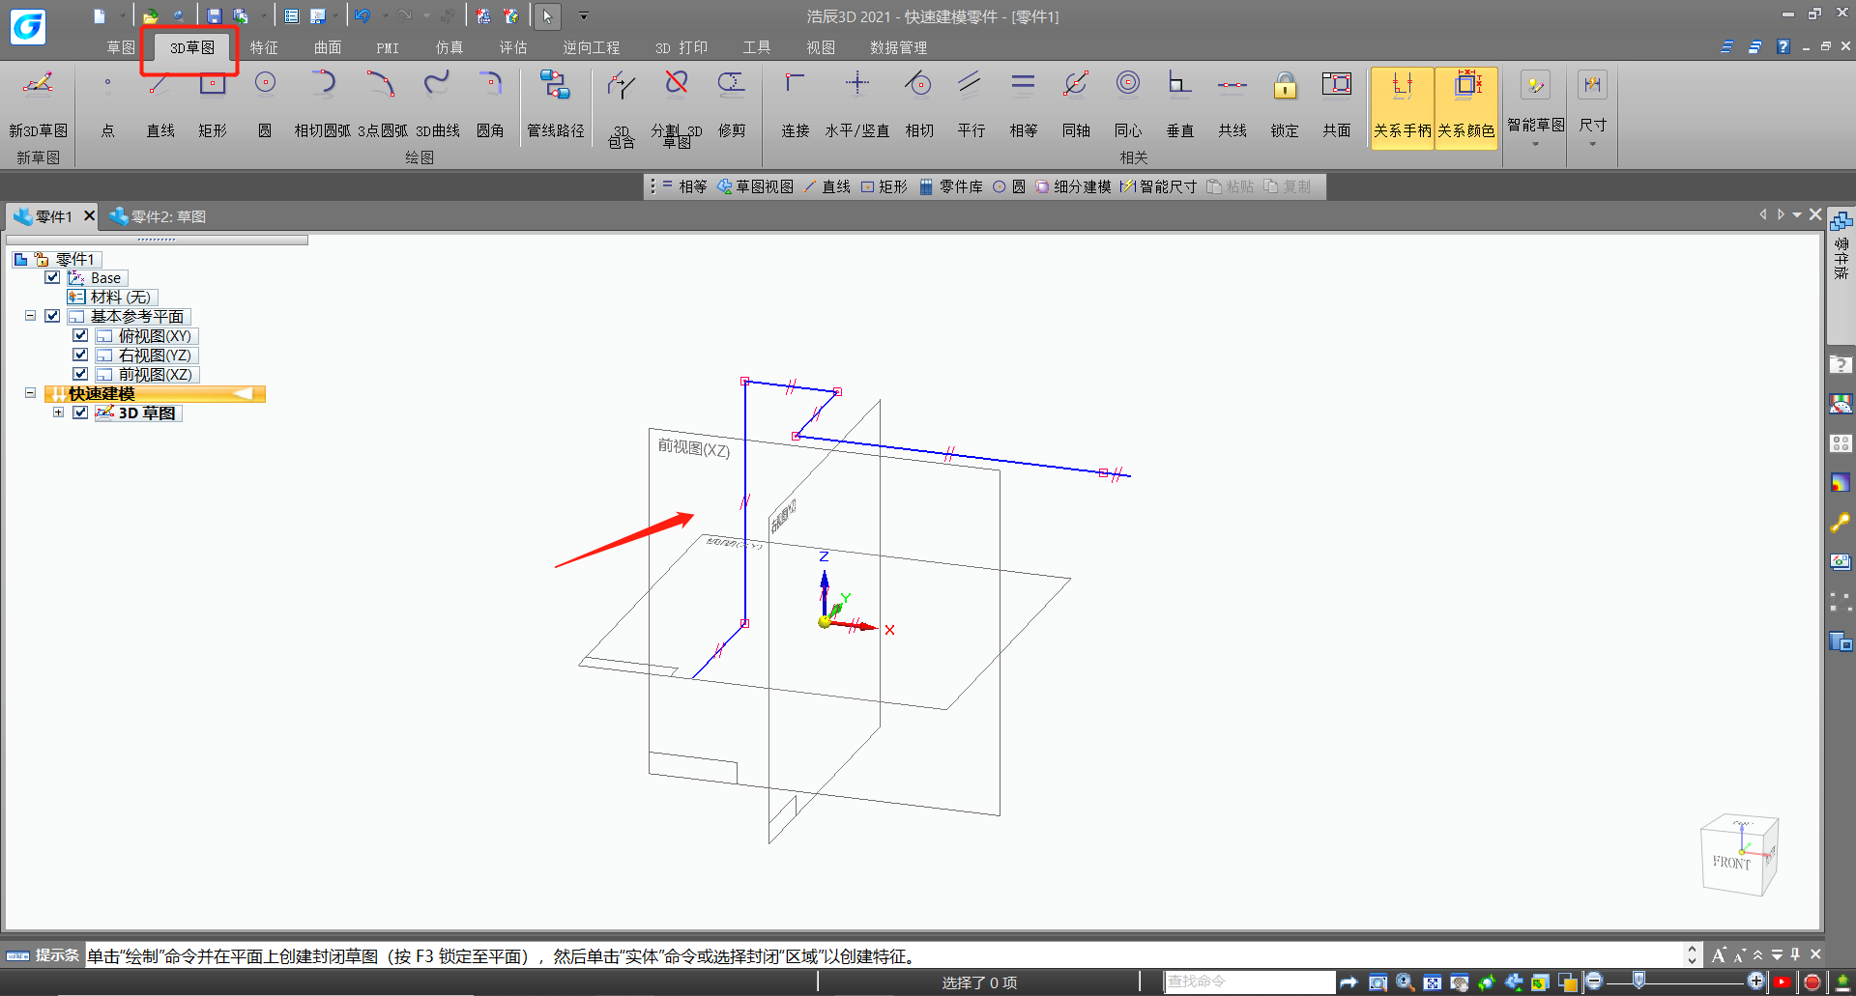Toggle Relation Colors (关系颜色) display
Viewport: 1856px width, 996px height.
pyautogui.click(x=1465, y=107)
